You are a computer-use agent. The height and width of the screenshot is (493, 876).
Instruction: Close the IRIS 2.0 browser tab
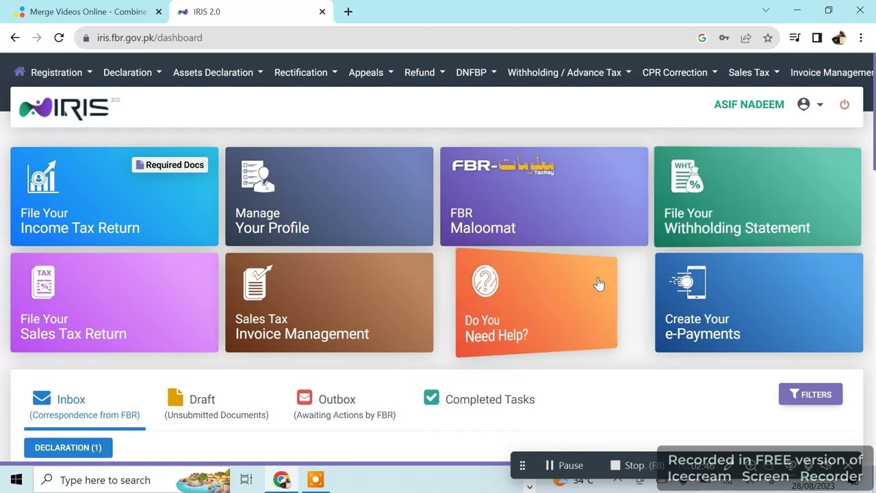point(322,12)
